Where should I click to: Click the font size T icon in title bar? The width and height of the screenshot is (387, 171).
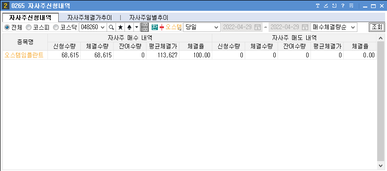(317, 6)
